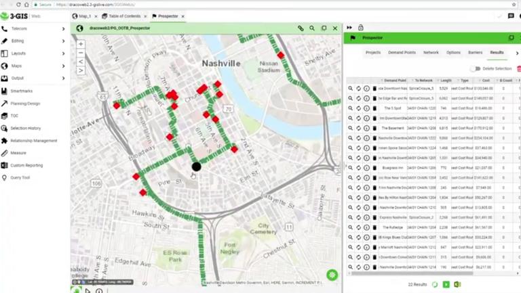Click the green refresh icon beside 22 Results
Screen dimensions: 521x293
(x=435, y=284)
